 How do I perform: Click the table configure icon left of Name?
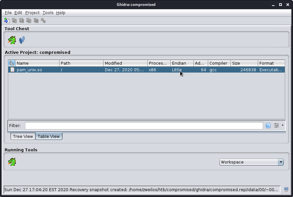(12, 63)
